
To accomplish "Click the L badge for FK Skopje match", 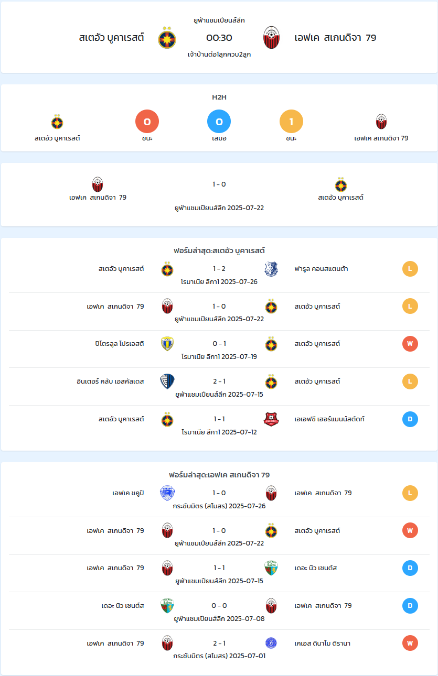I will [410, 493].
